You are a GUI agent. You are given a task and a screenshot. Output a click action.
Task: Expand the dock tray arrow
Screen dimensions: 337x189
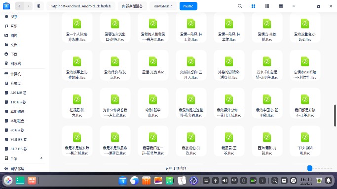click(x=262, y=181)
